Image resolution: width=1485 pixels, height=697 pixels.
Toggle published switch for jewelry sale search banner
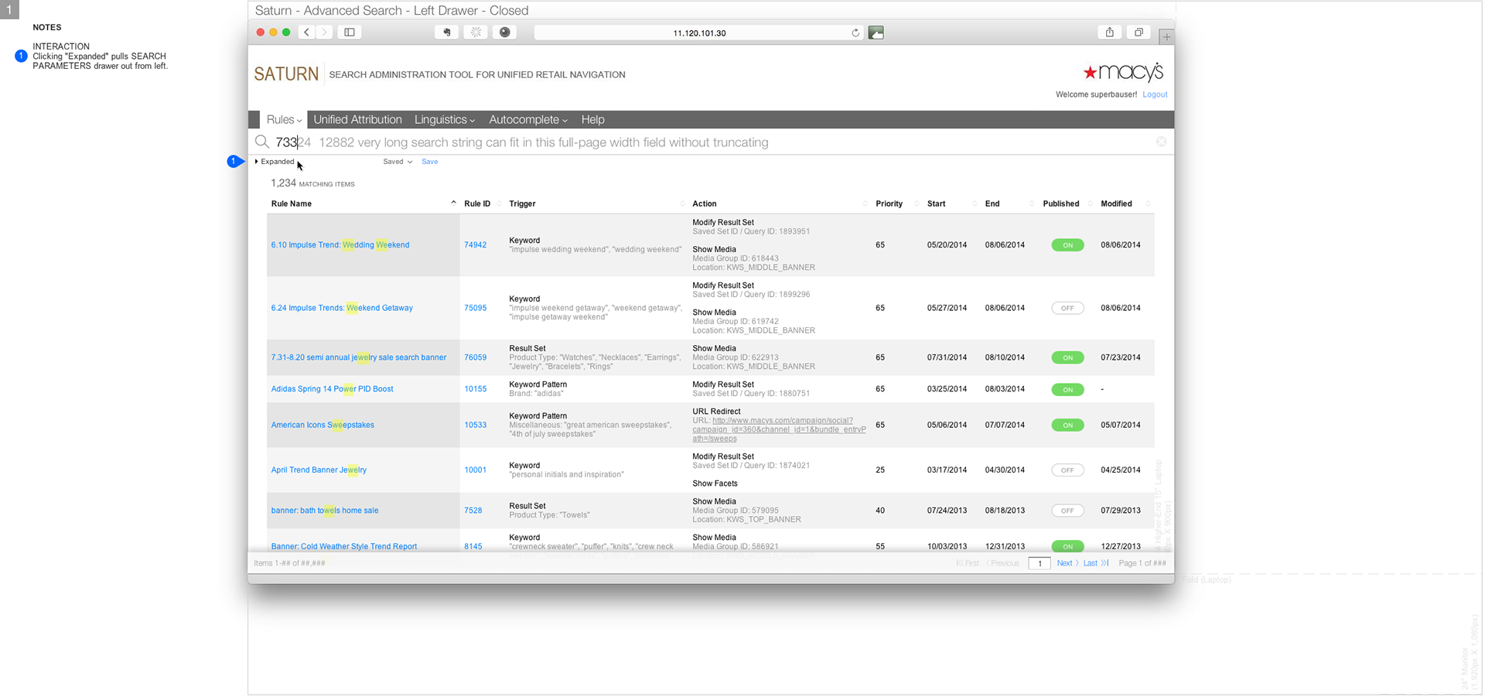point(1067,357)
